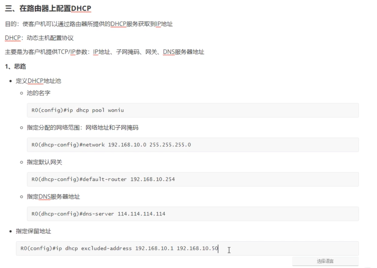Click heading 三、在路由器上配置DHCP

48,9
